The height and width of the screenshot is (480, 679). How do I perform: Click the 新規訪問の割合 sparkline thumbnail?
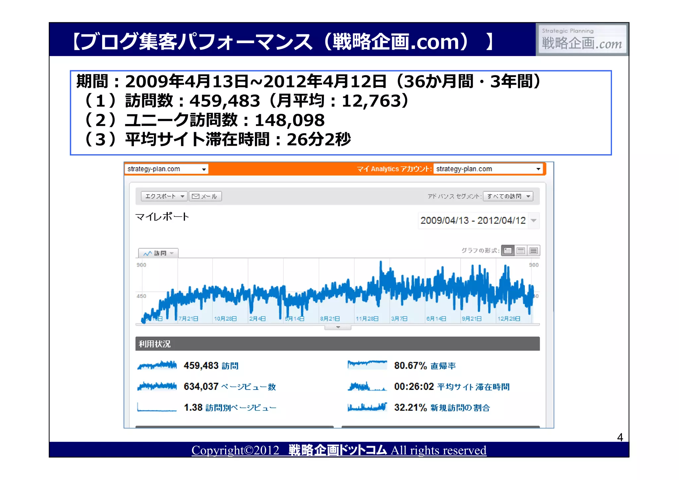[367, 407]
